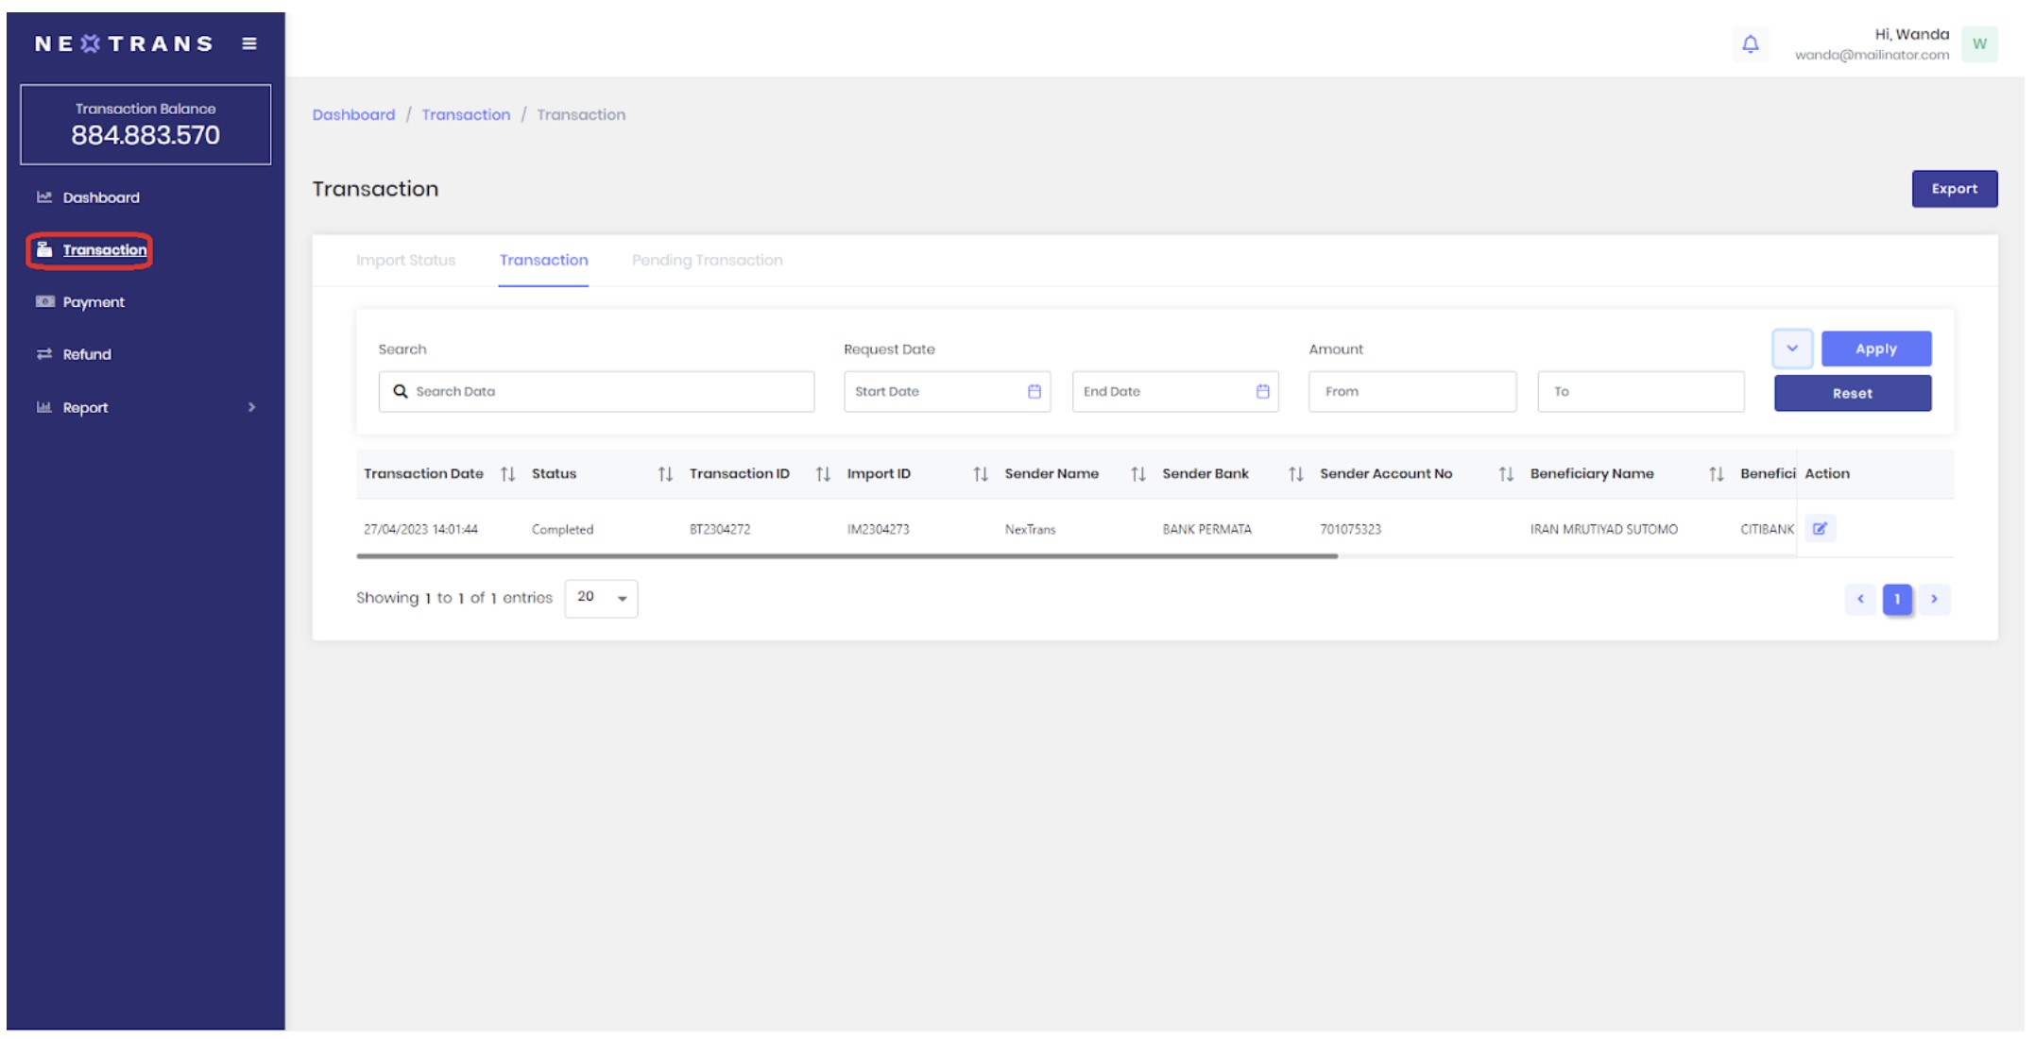Collapse sidebar using hamburger menu icon
This screenshot has width=2035, height=1039.
point(249,43)
